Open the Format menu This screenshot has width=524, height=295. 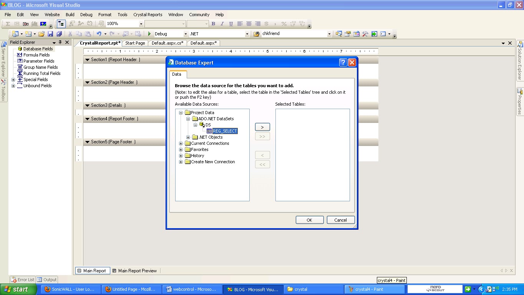coord(105,15)
